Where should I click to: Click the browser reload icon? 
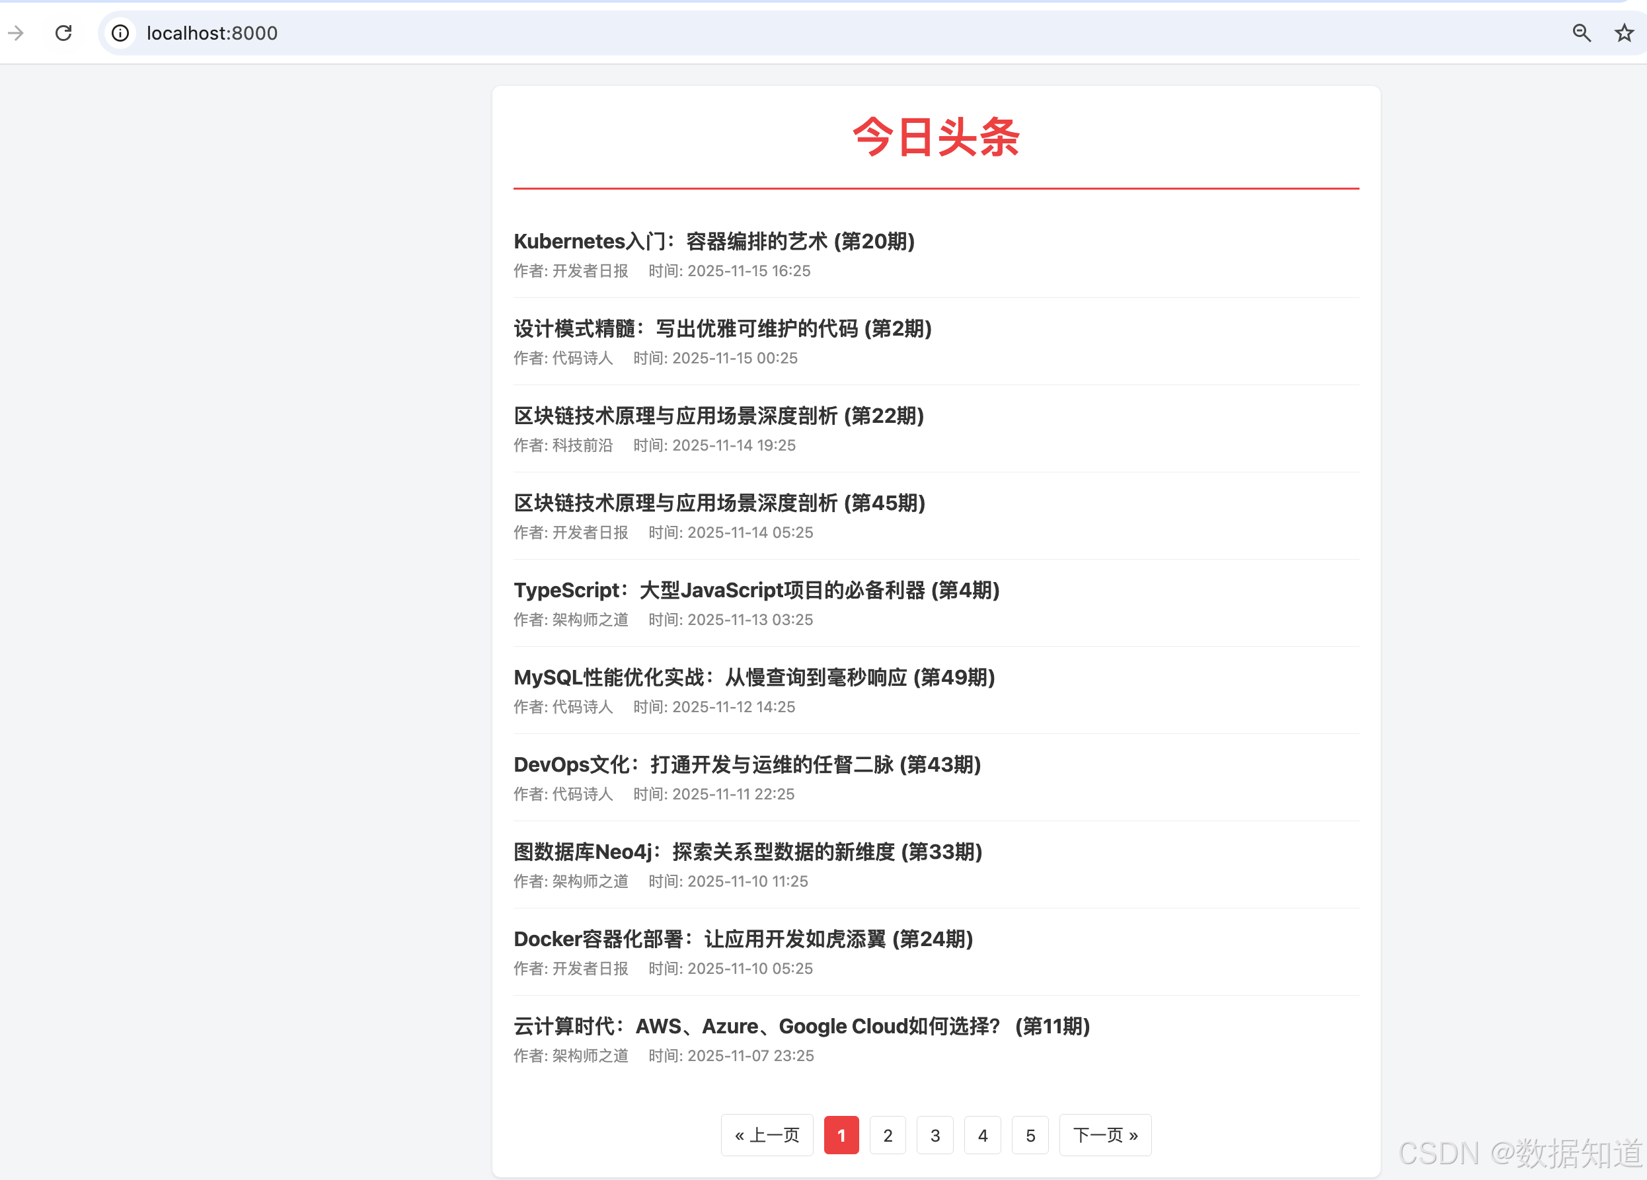(64, 32)
